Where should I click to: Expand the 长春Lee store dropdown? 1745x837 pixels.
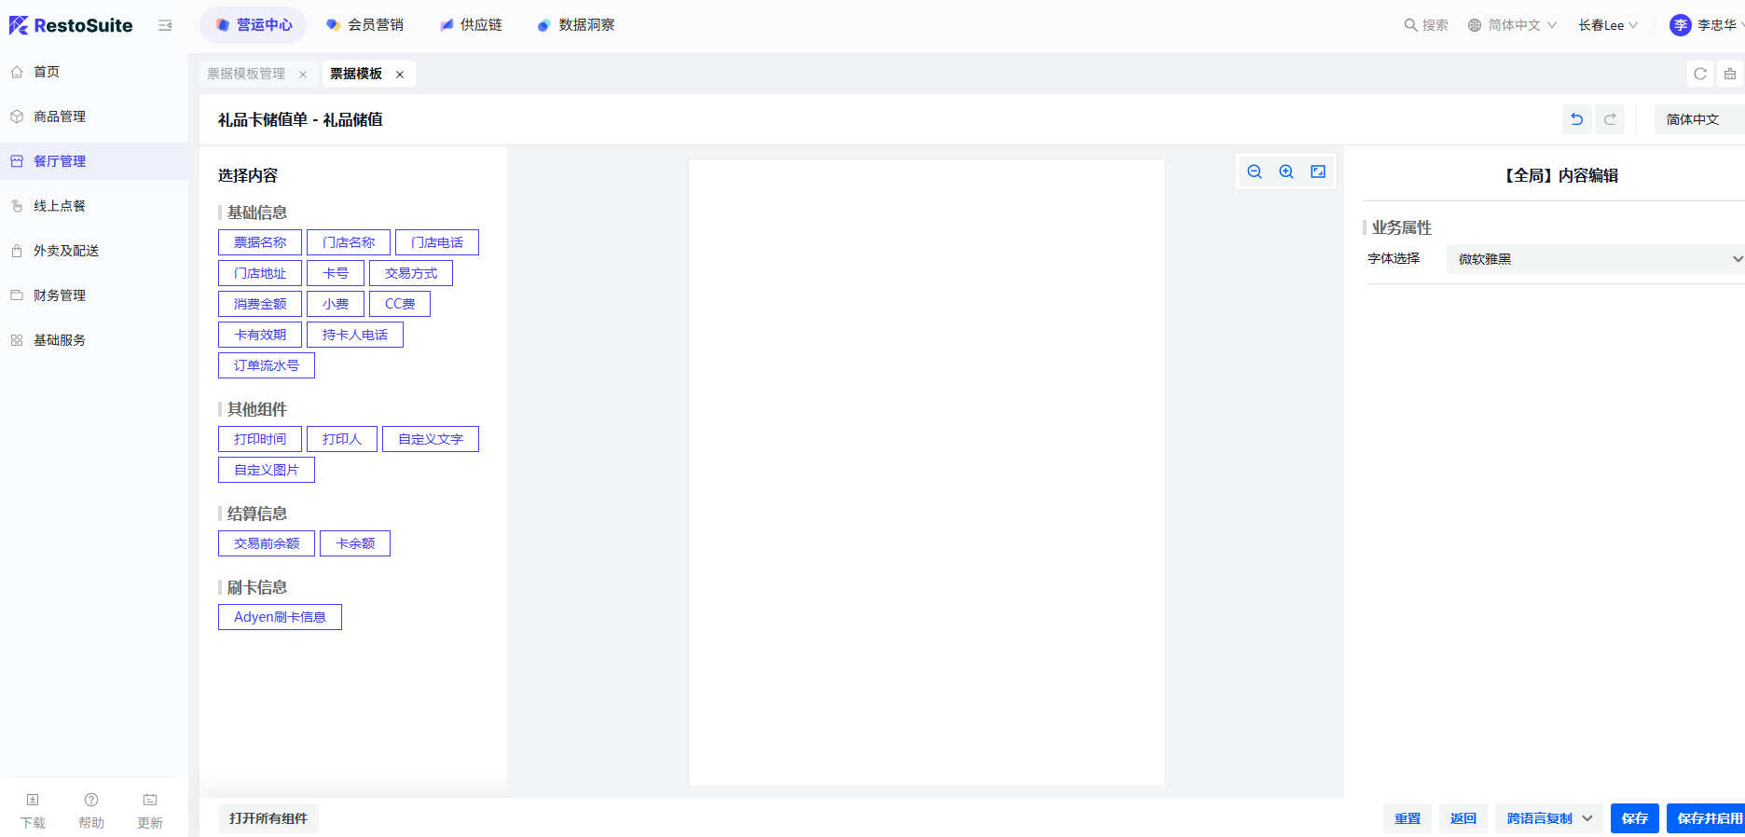tap(1607, 25)
